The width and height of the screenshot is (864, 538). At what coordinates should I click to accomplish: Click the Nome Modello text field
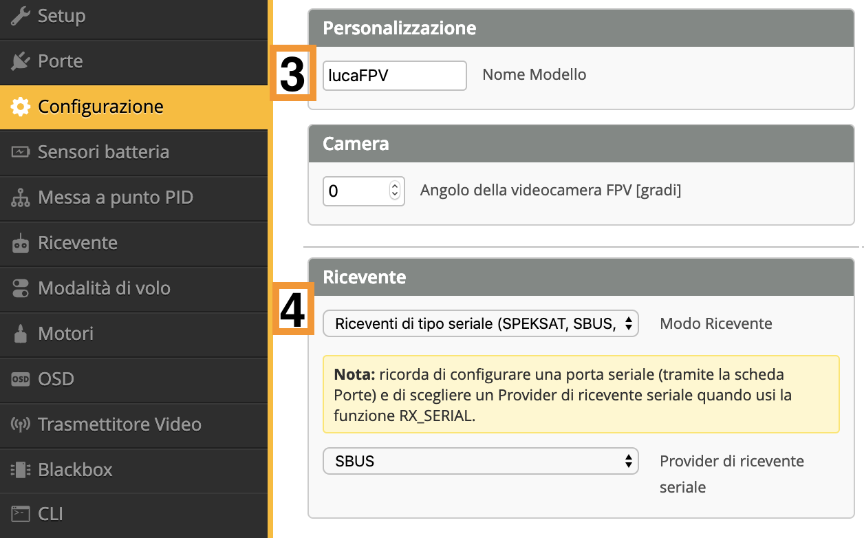394,76
